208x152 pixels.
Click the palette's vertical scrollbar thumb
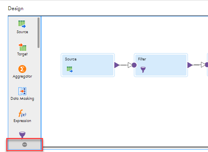[38, 33]
